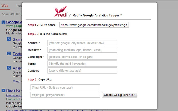Click Create Goo.gl Shortlink button
The height and width of the screenshot is (111, 178).
120,95
